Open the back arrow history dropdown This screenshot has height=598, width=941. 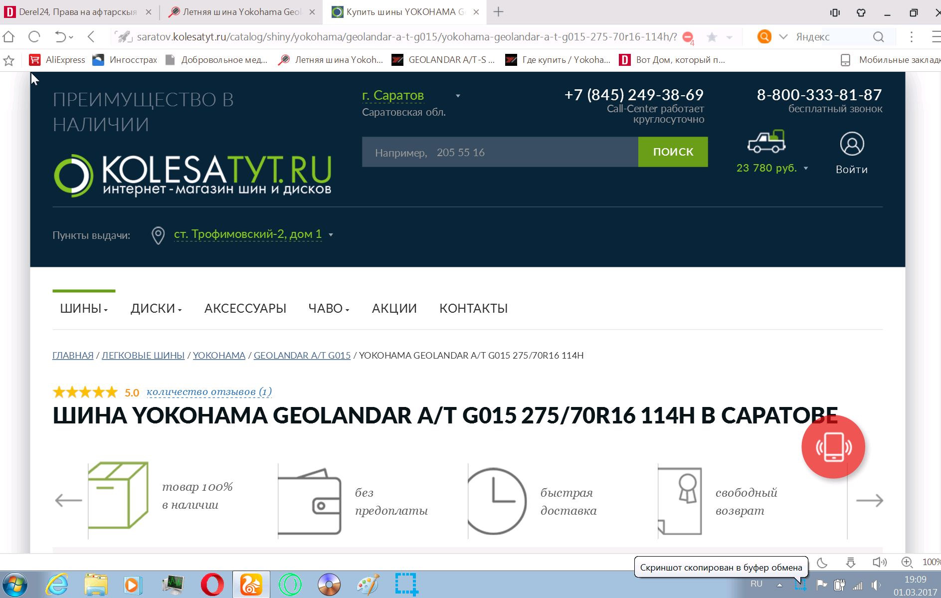click(71, 37)
